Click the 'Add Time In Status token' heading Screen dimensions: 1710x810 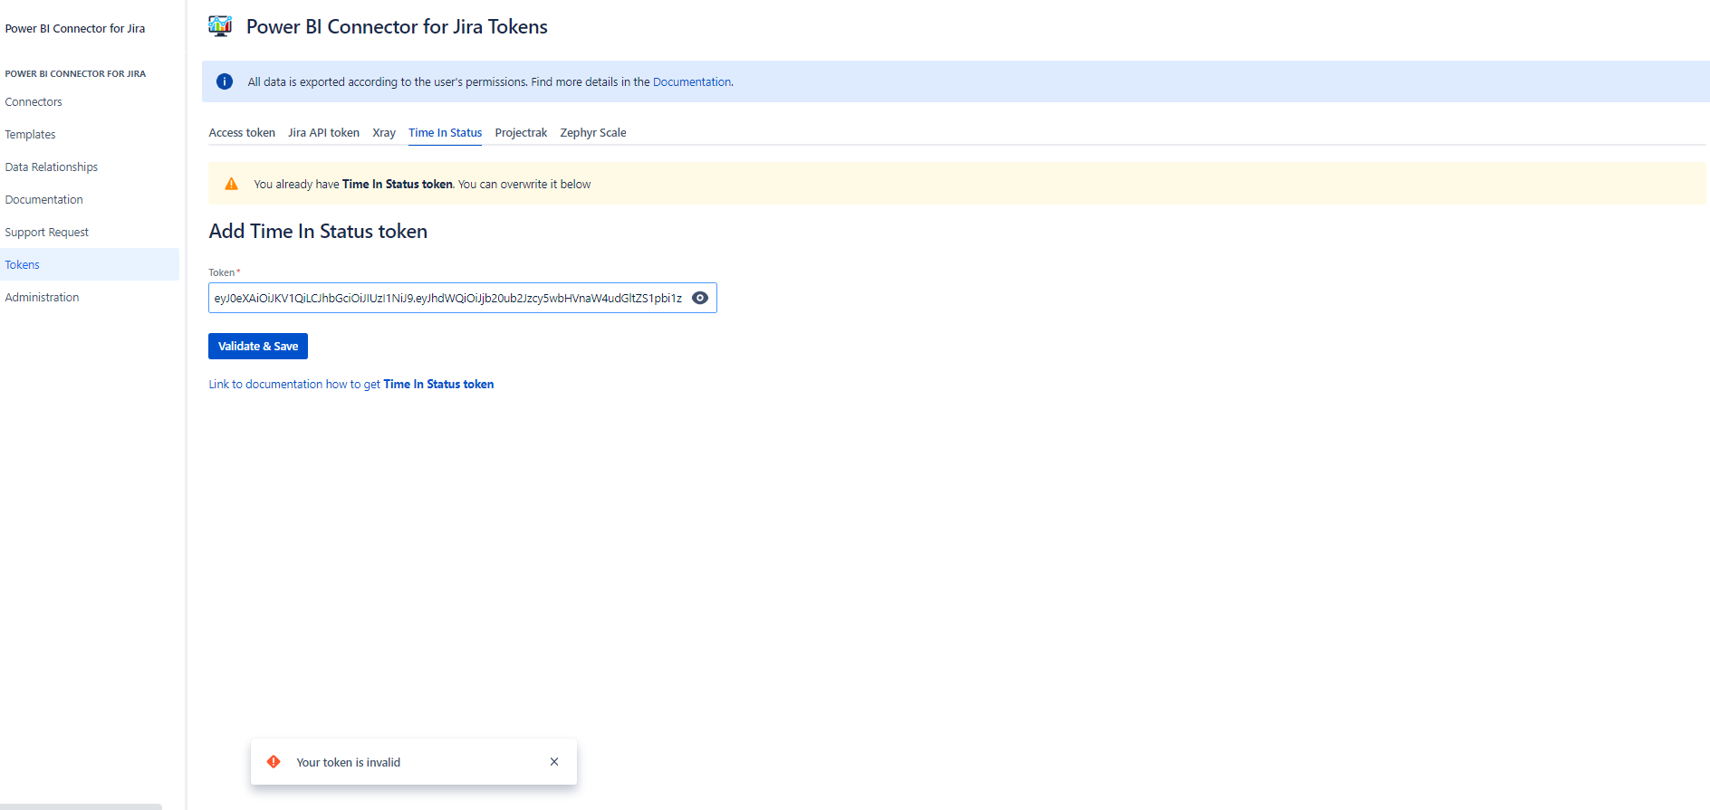coord(318,231)
